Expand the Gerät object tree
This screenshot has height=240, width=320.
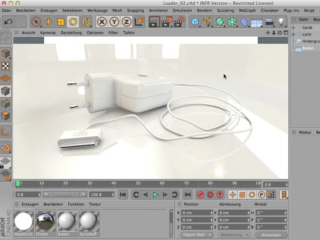point(293,28)
